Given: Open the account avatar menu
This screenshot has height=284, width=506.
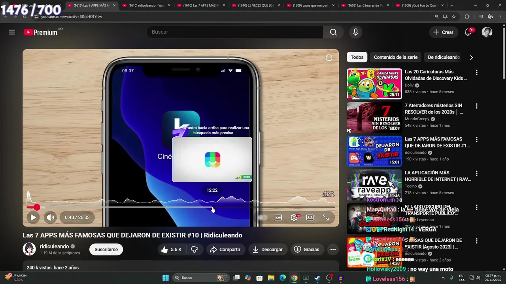Looking at the screenshot, I should click(487, 32).
